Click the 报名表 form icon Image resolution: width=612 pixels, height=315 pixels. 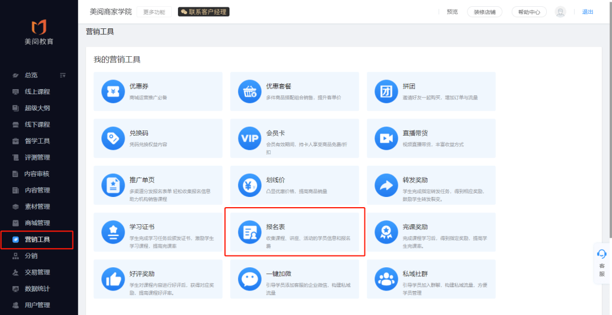click(x=250, y=232)
